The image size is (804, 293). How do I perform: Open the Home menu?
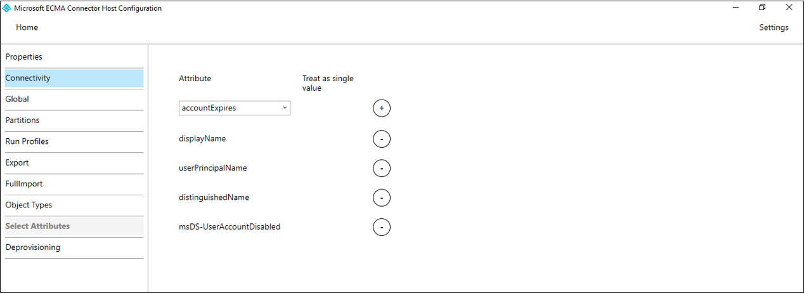tap(27, 27)
